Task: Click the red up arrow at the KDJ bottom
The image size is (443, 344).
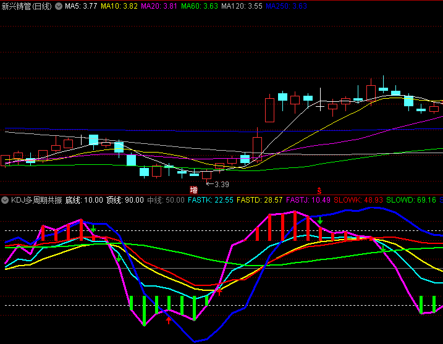Action: point(168,320)
